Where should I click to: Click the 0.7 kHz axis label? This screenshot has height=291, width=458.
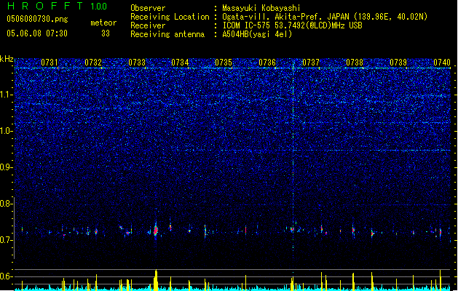coord(7,240)
